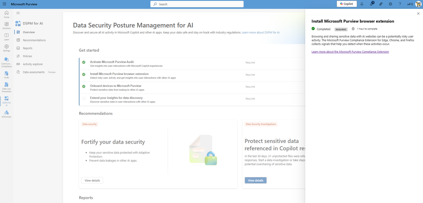
Task: Click the Recommendations section heading
Action: (96, 114)
